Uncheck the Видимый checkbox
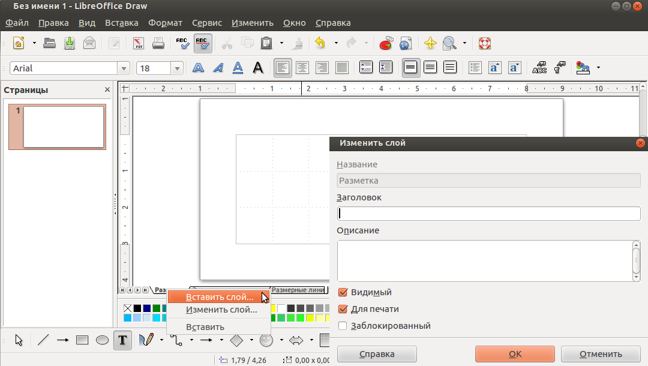This screenshot has width=648, height=366. (343, 292)
